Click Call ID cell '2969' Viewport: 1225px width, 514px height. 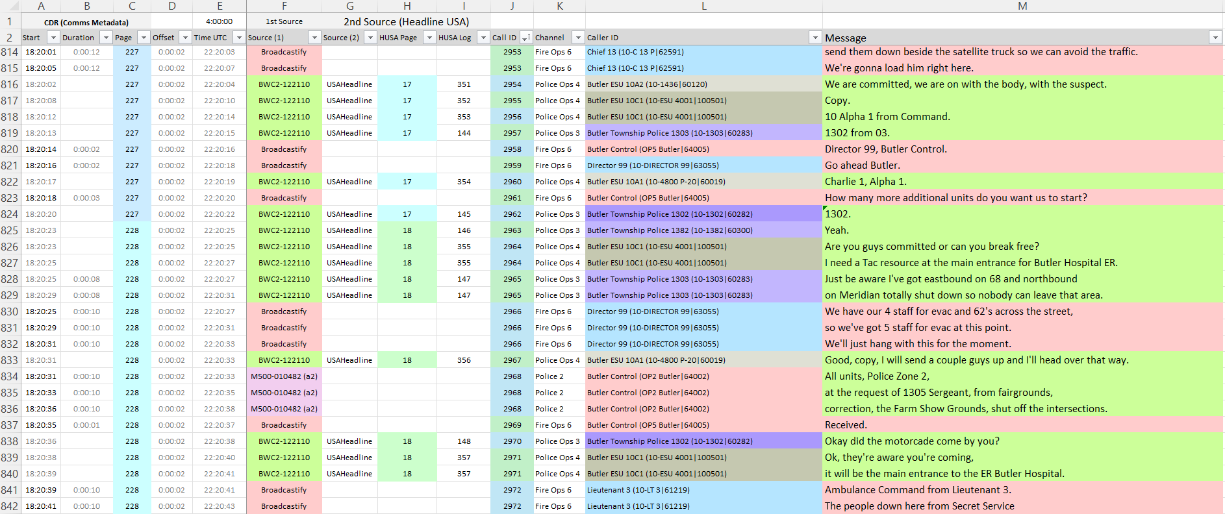point(512,425)
